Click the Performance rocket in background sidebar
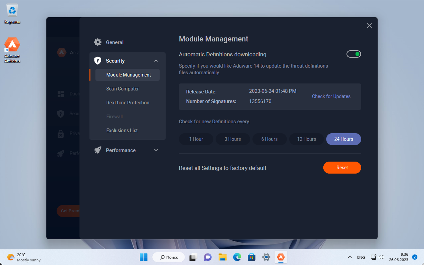Viewport: 424px width, 265px height. click(61, 153)
